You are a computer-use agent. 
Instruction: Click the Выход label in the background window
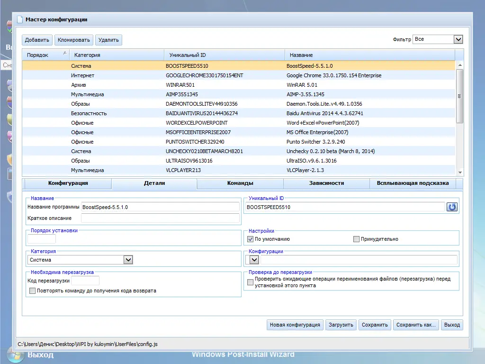(41, 355)
